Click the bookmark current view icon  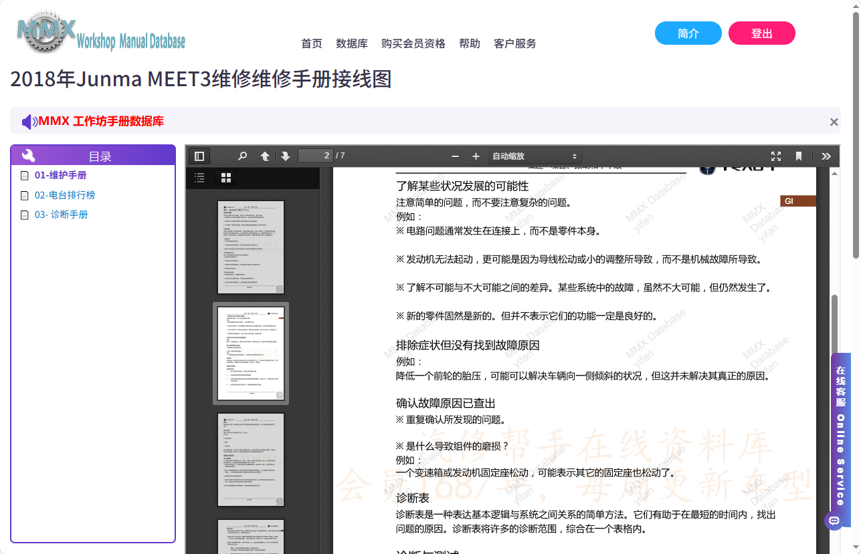(x=799, y=156)
